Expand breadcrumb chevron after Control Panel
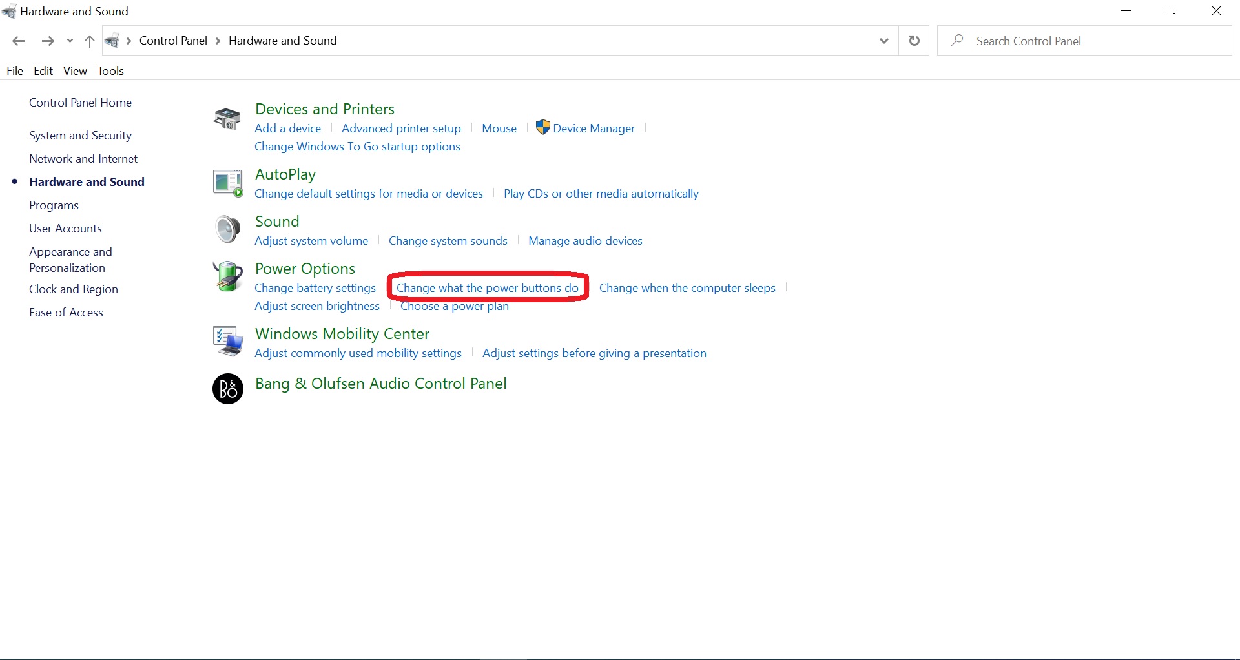 tap(218, 41)
